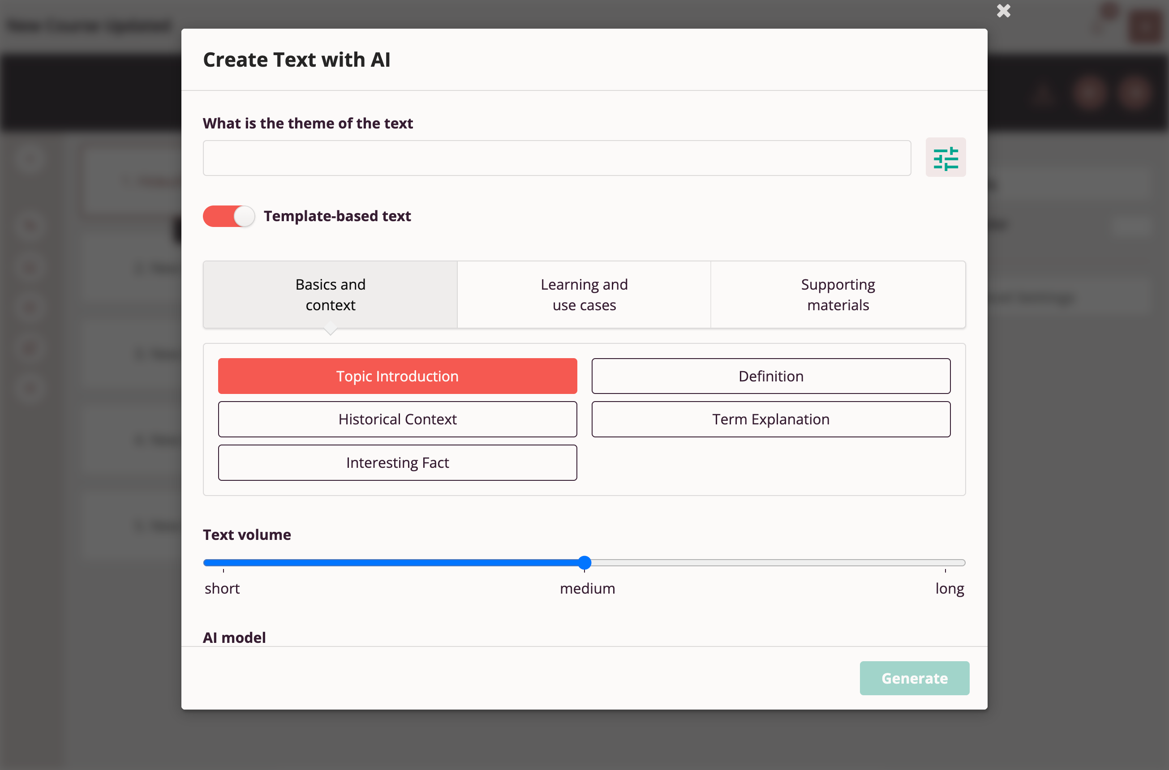Close the Create Text with AI dialog

pyautogui.click(x=1003, y=11)
